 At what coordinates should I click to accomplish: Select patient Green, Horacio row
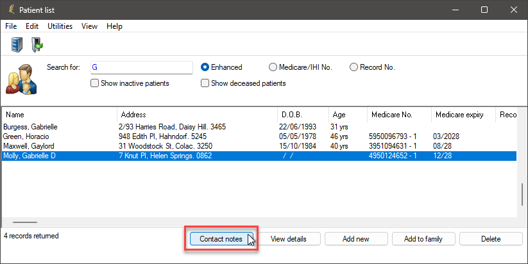point(259,136)
